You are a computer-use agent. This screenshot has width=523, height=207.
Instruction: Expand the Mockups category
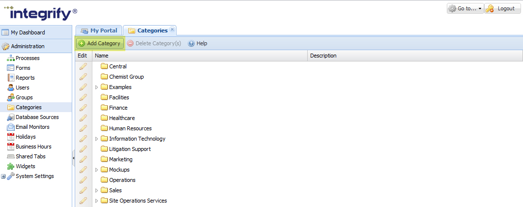[x=97, y=170]
